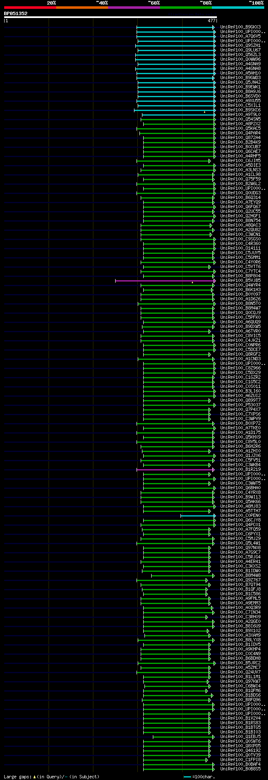Click the UniRef100_C3WPV9 entry
The image size is (268, 780).
(x=240, y=419)
